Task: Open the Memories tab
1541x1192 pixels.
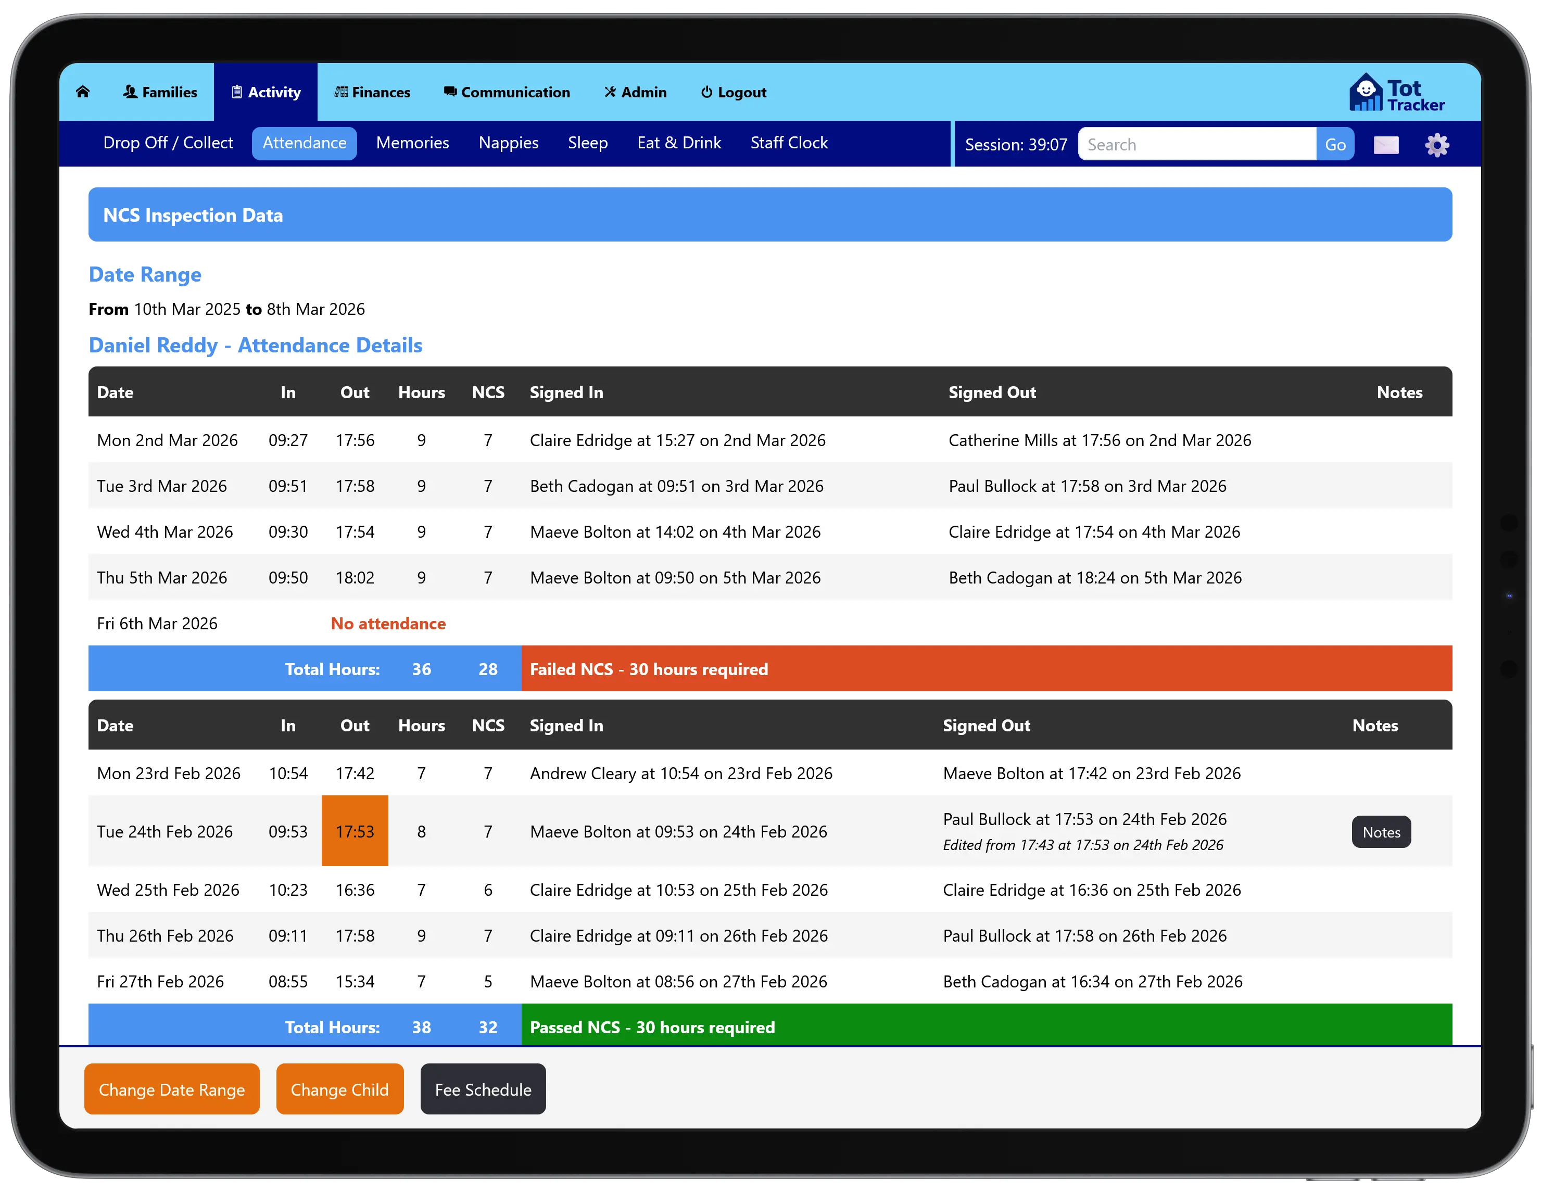Action: coord(412,143)
